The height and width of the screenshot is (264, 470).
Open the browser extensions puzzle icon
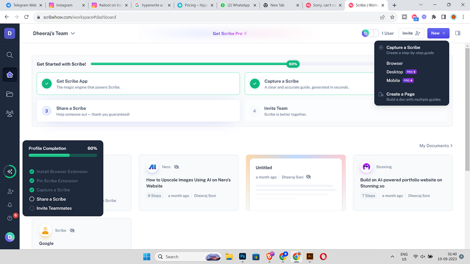tap(434, 17)
